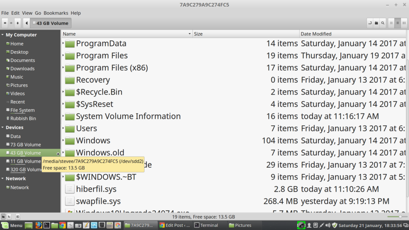Open the calculator launcher in the panel
The width and height of the screenshot is (409, 230).
click(110, 225)
